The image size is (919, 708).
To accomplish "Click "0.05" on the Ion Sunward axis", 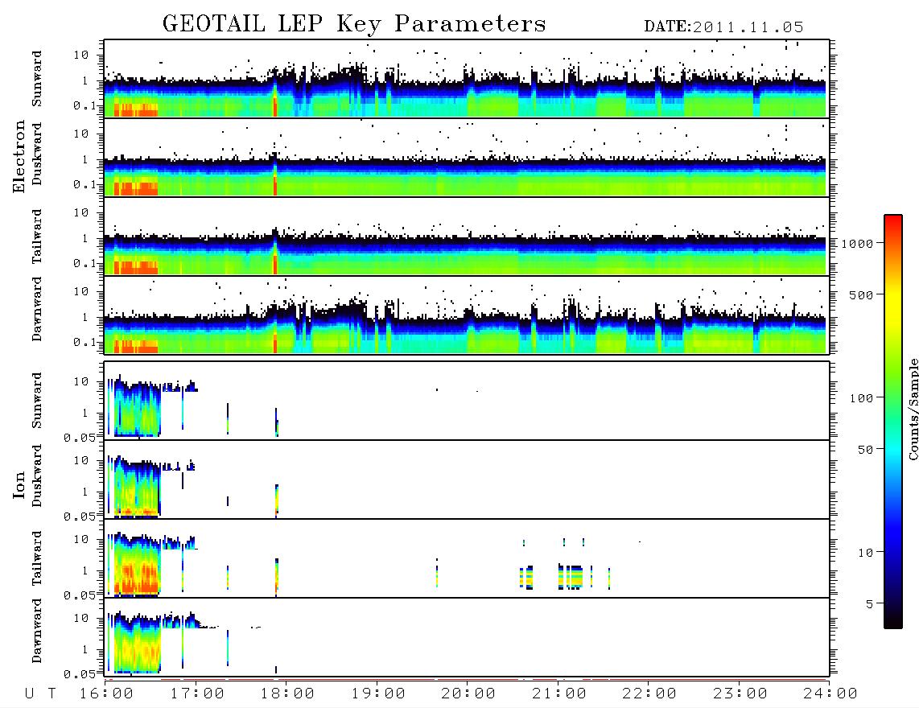I will (80, 437).
